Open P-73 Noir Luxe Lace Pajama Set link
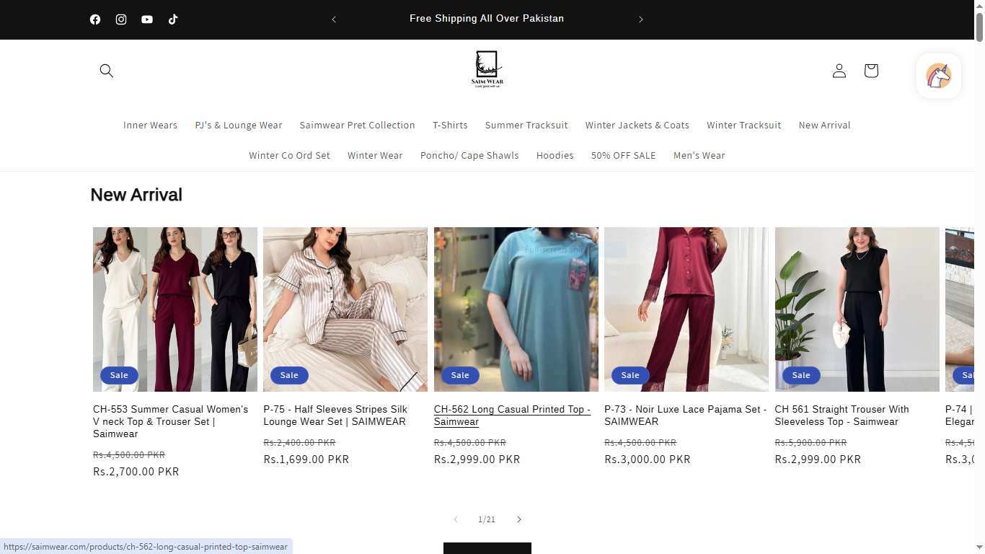The image size is (985, 554). (x=684, y=415)
